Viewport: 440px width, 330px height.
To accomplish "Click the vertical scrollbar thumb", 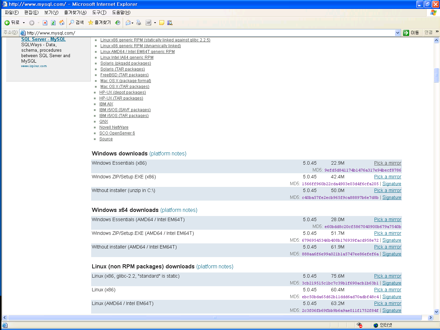I will click(x=436, y=75).
